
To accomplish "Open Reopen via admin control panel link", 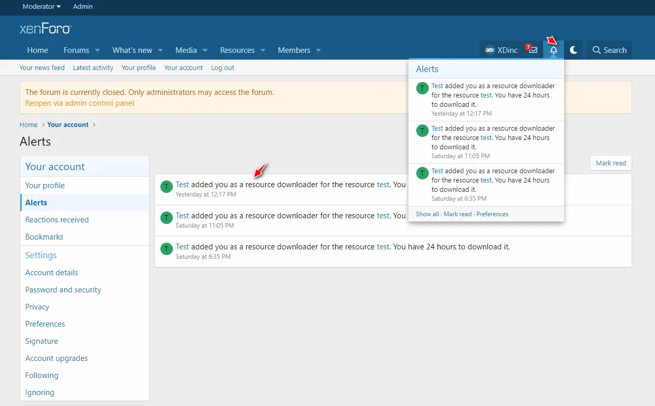I will click(79, 103).
